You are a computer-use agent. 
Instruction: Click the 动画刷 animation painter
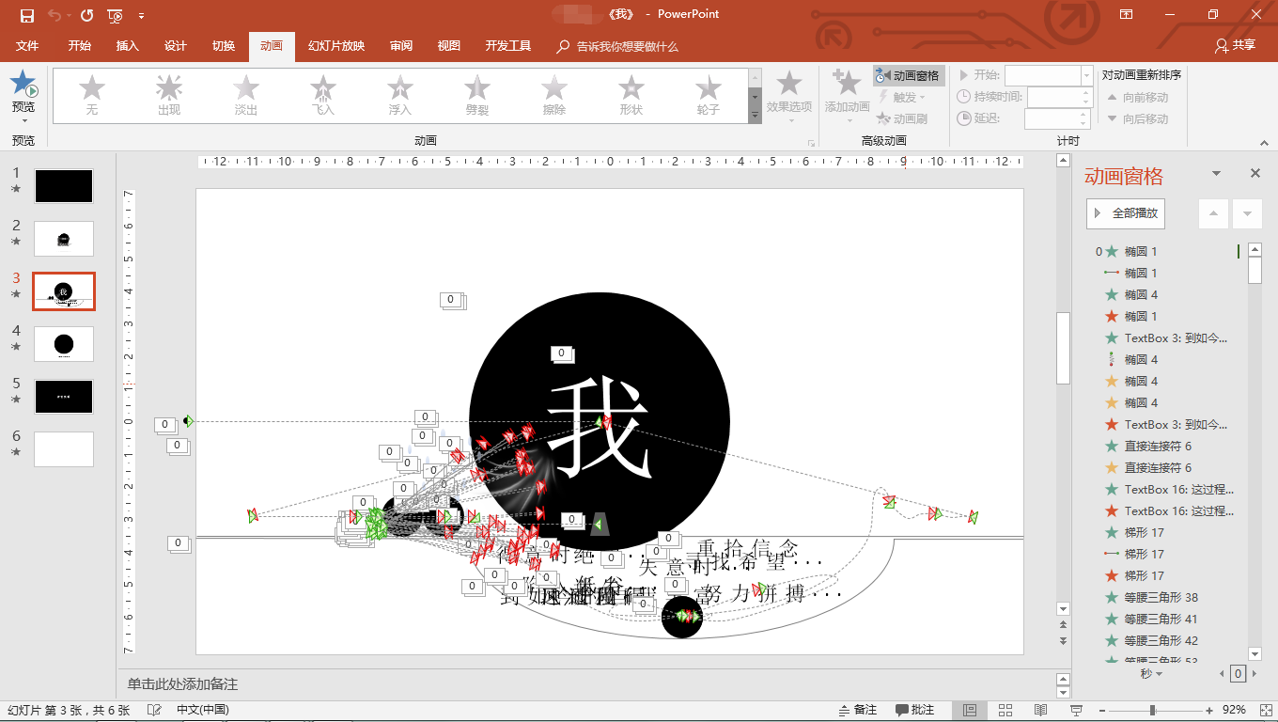click(x=902, y=118)
